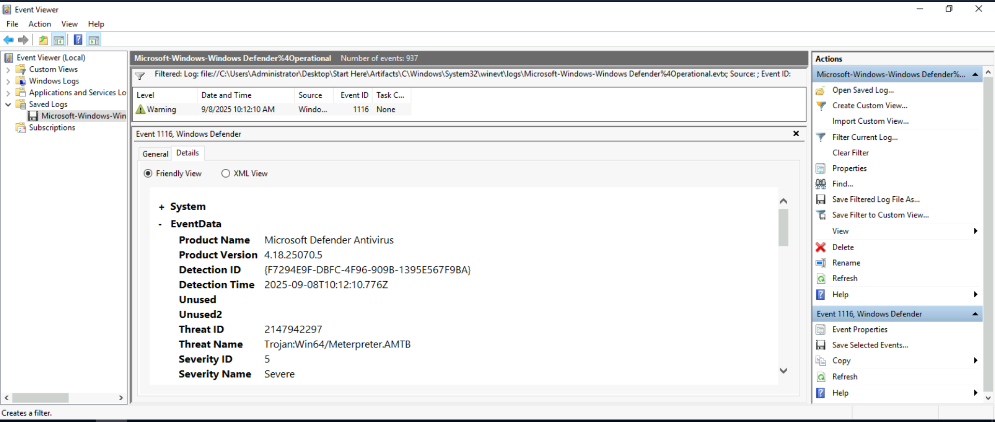Select the Warning event row timestamp 9/8/2025 10:12:10 AM
This screenshot has height=422, width=995.
pos(238,109)
